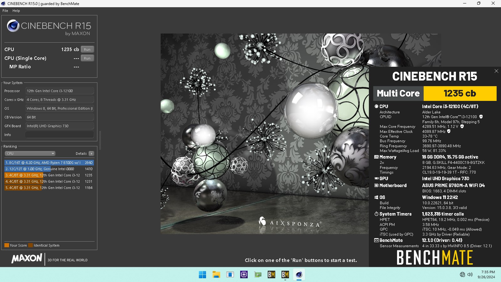Click the 1235 cb CPU score in left panel
This screenshot has width=501, height=282.
pyautogui.click(x=70, y=50)
